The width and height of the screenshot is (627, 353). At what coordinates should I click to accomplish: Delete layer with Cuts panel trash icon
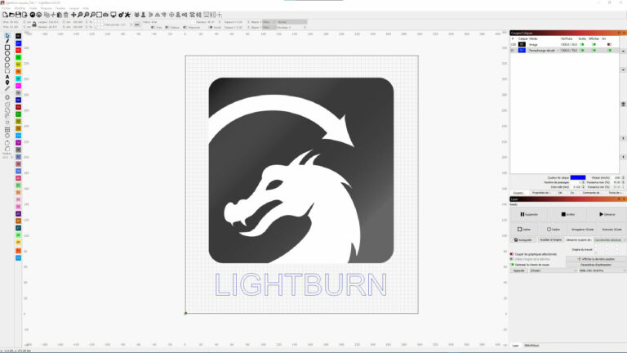coord(623,104)
